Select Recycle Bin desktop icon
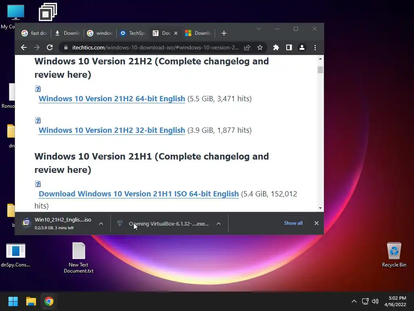Screen dimensions: 414x311 tap(394, 255)
